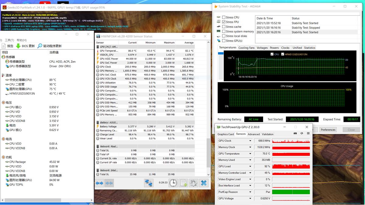
Task: Open HWiNFO sensor settings gear icon
Action: (193, 183)
